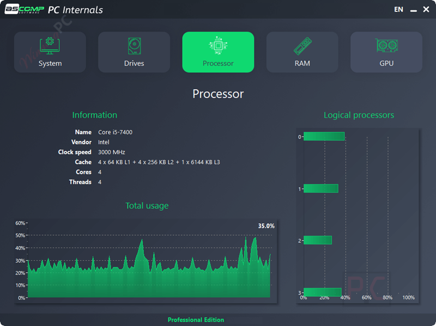
Task: Switch to the GPU tab
Action: click(x=386, y=52)
